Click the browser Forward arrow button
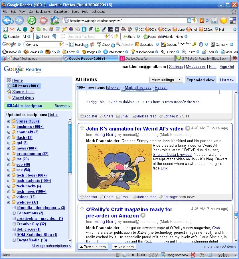Image resolution: width=239 pixels, height=259 pixels. (x=19, y=20)
